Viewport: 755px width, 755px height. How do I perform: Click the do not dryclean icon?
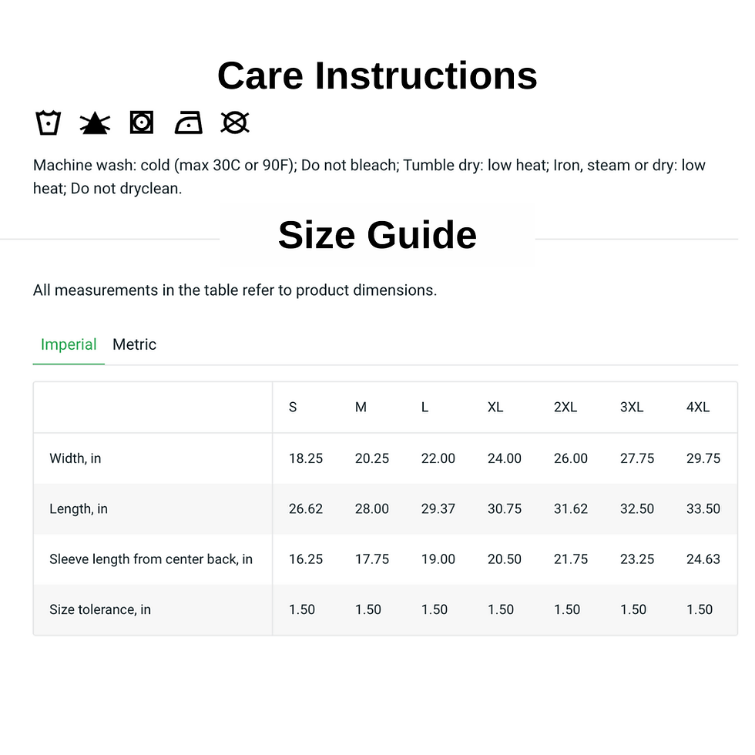(x=235, y=122)
